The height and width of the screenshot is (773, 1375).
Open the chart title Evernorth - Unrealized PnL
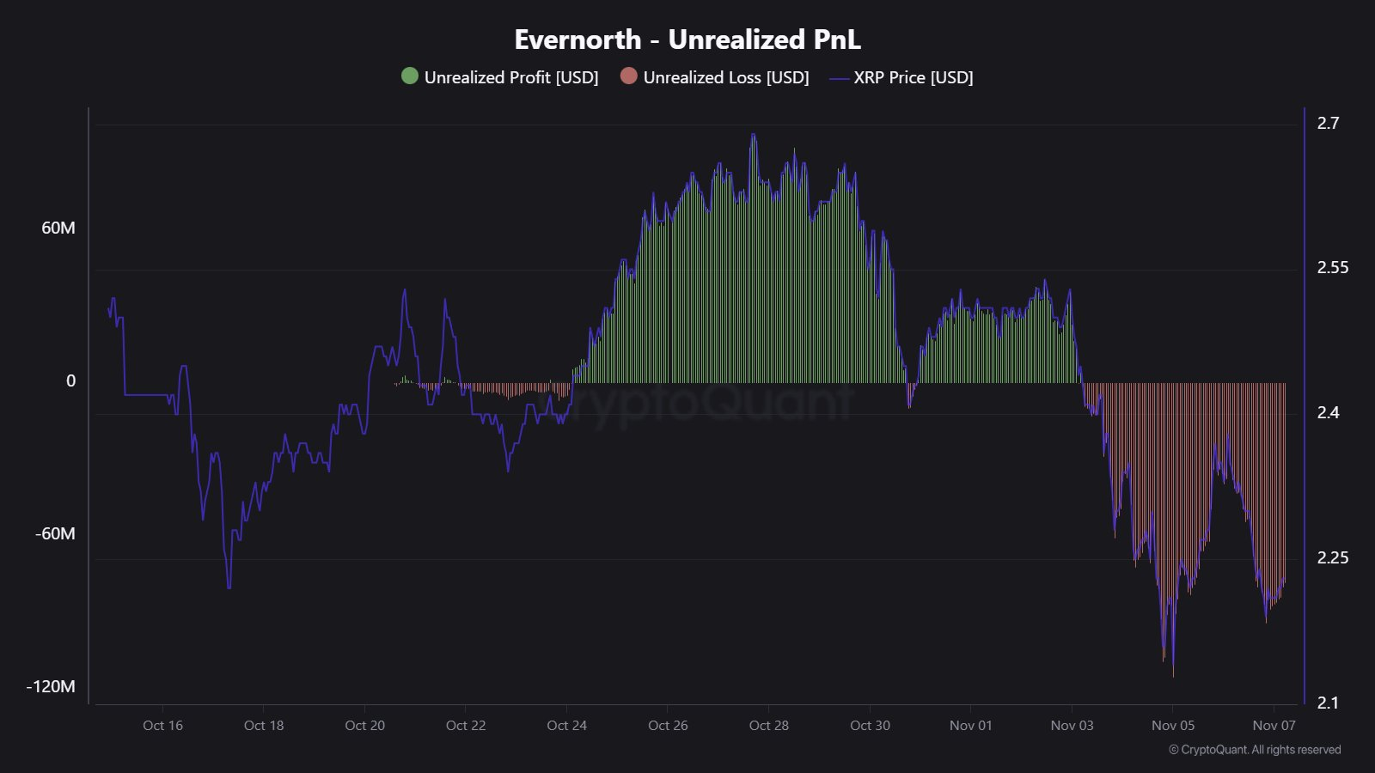click(x=687, y=39)
